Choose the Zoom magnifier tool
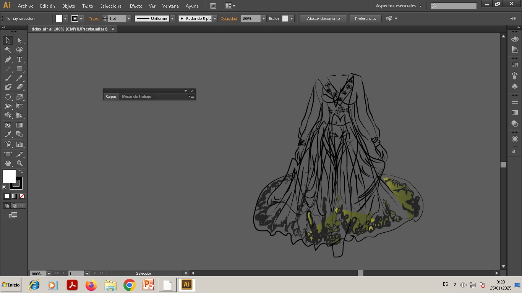 tap(19, 163)
